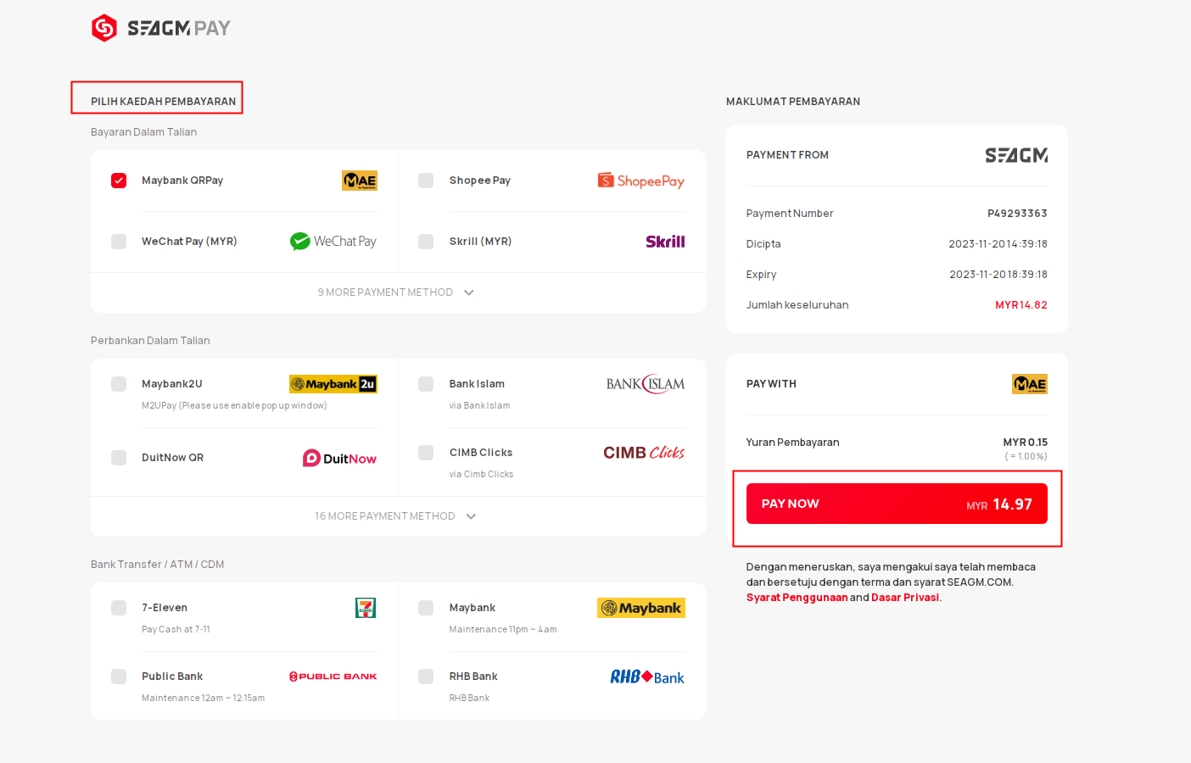
Task: Click the WeChat Pay (MYR) label
Action: point(189,242)
